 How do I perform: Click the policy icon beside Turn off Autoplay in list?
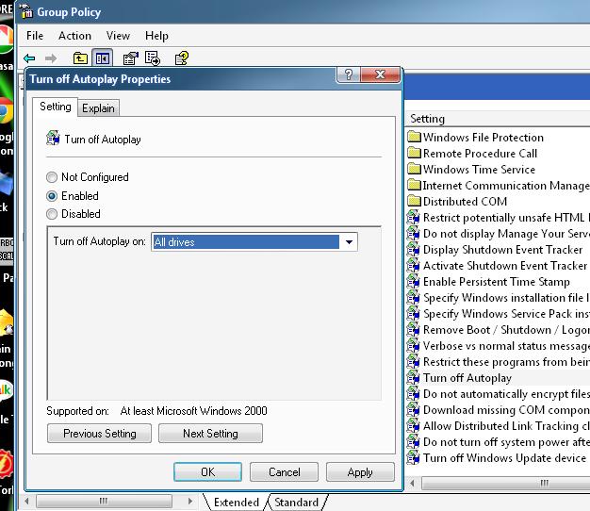413,377
